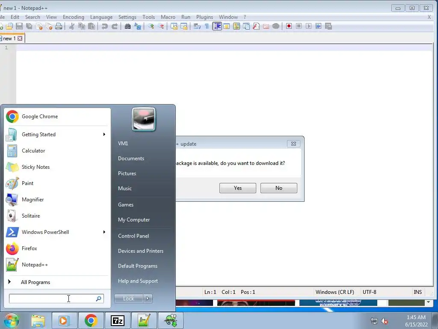Viewport: 438px width, 329px height.
Task: Toggle Word Wrap in the toolbar
Action: point(197,26)
